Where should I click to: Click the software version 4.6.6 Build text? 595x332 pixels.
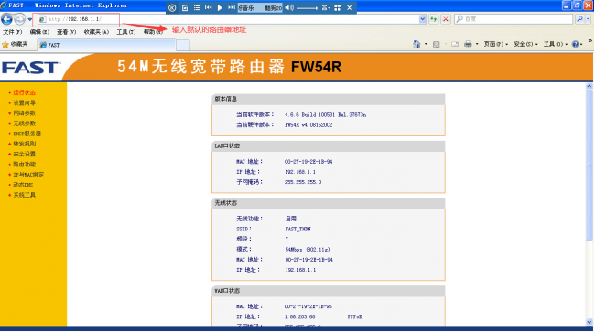tap(325, 114)
